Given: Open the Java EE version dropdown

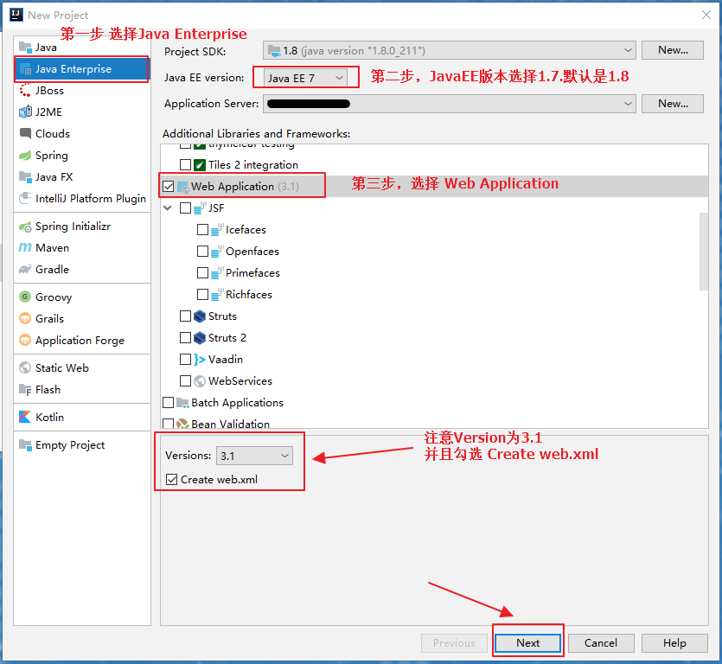Looking at the screenshot, I should click(306, 78).
